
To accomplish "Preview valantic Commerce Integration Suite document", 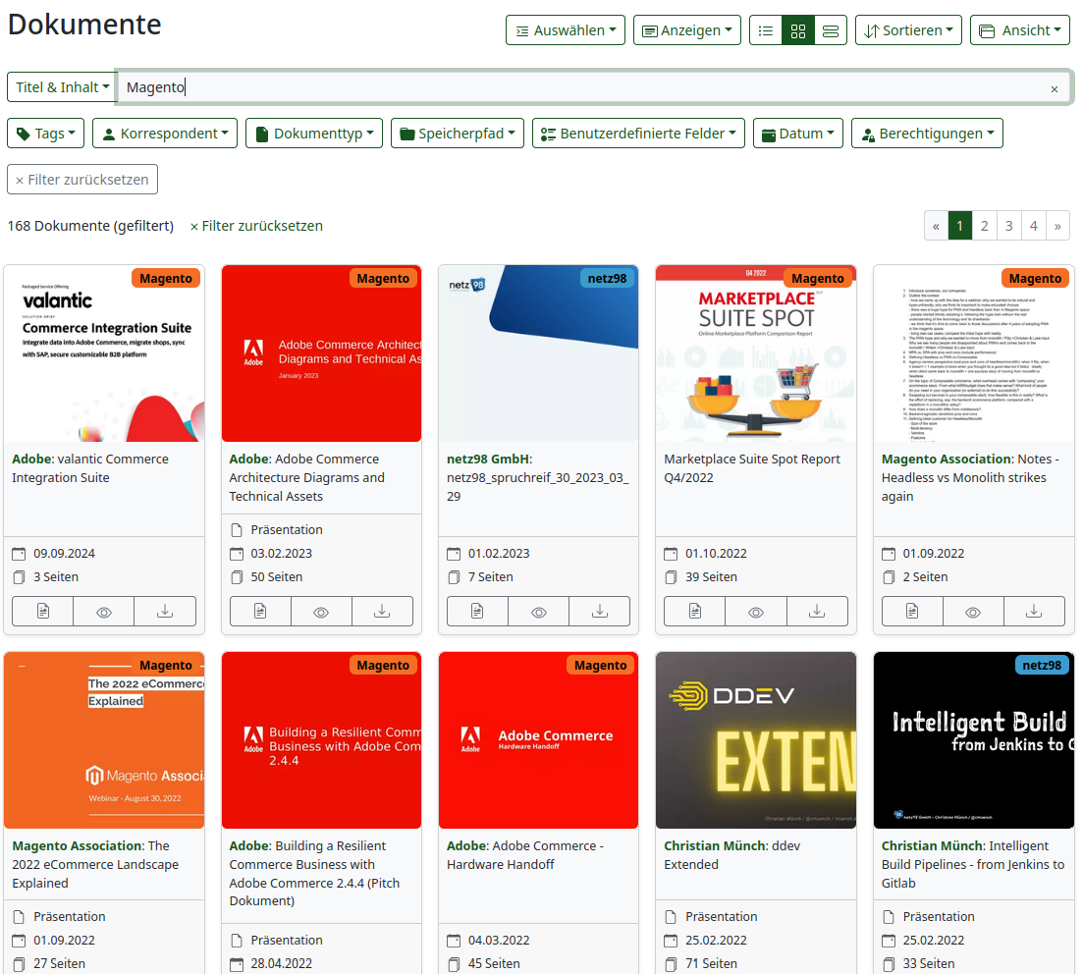I will (104, 612).
